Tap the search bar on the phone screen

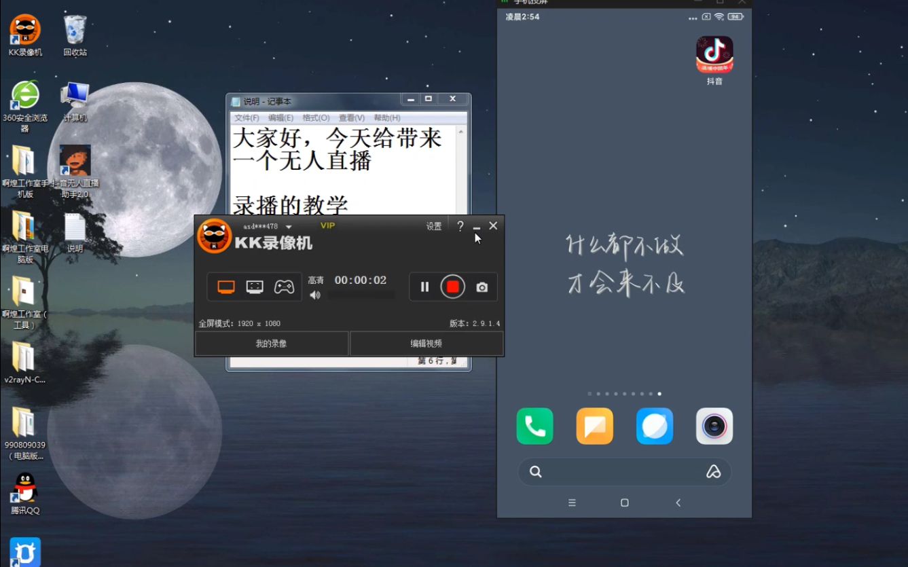pyautogui.click(x=624, y=471)
